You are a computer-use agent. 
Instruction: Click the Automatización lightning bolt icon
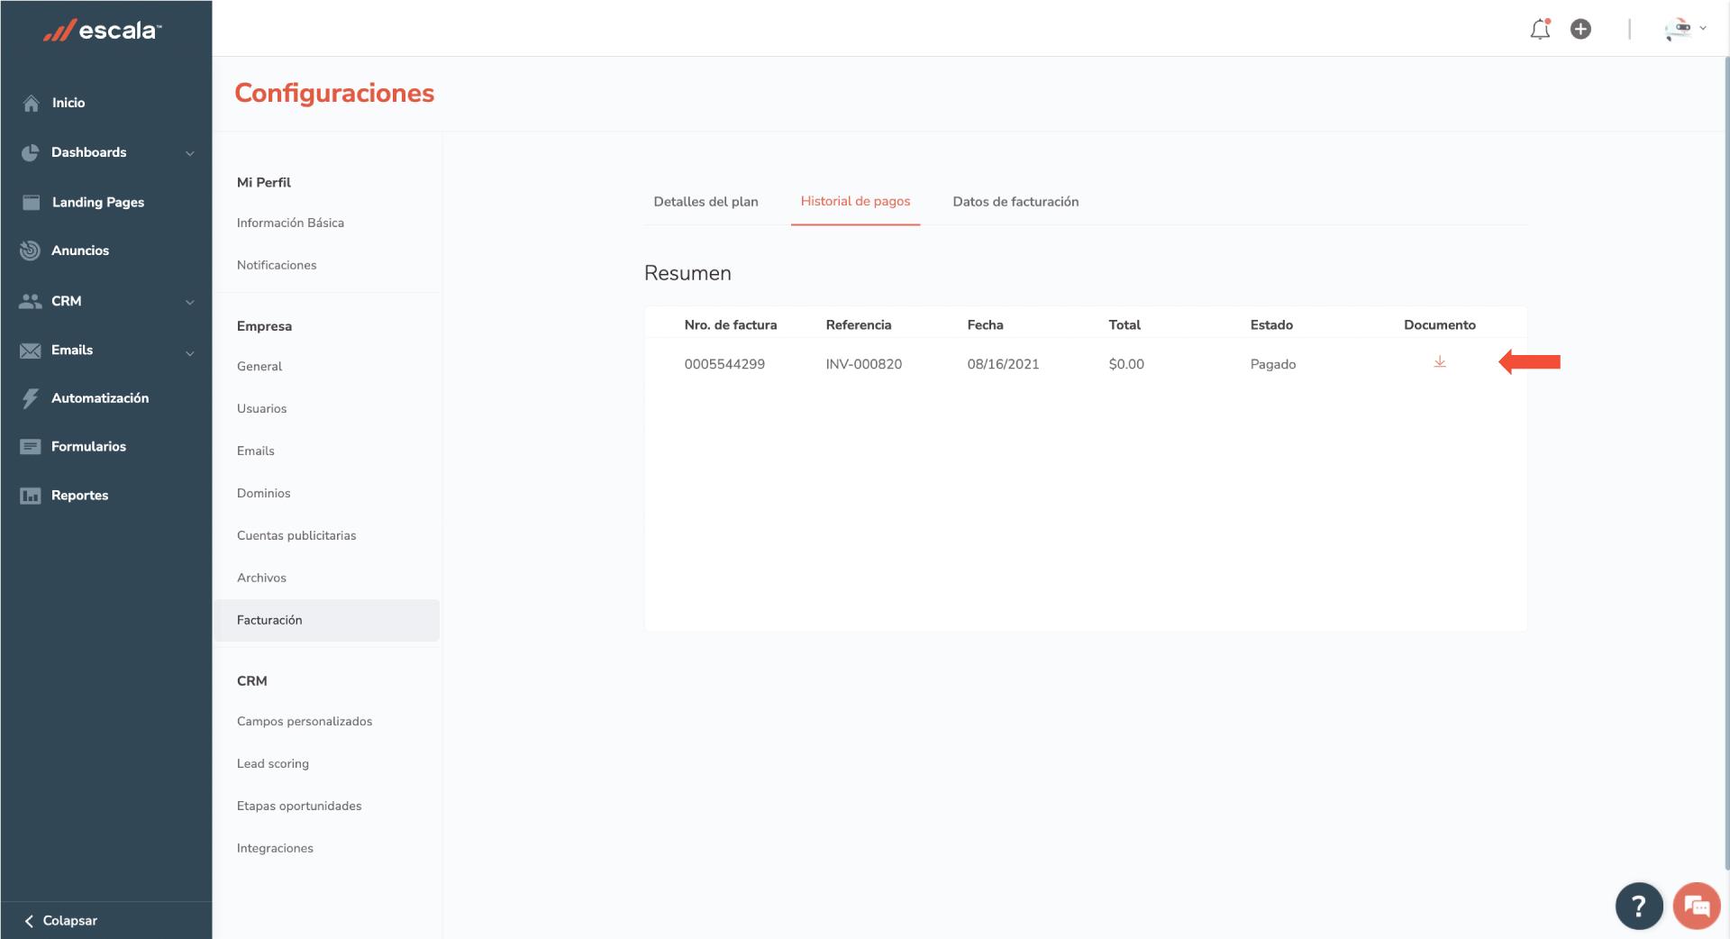tap(31, 398)
